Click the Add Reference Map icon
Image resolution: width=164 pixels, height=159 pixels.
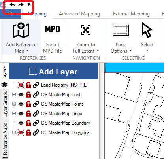coord(21,30)
